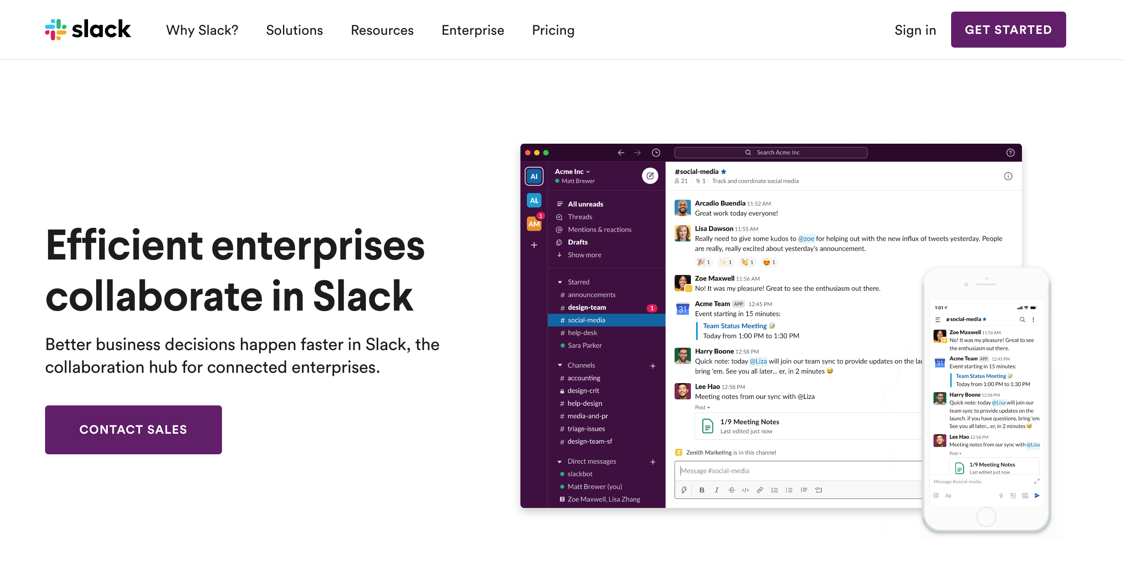Go to Enterprise page

coord(472,30)
